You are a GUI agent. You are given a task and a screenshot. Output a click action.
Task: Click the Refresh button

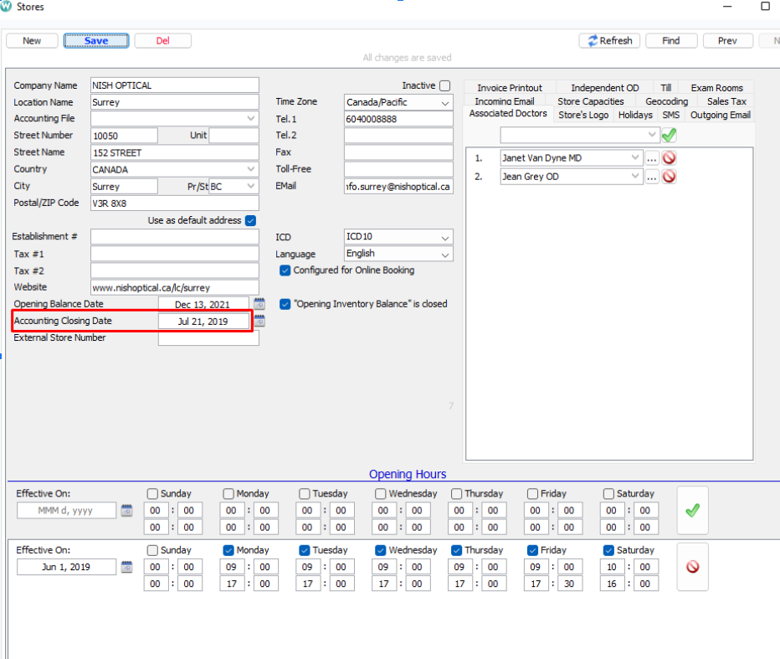(609, 40)
